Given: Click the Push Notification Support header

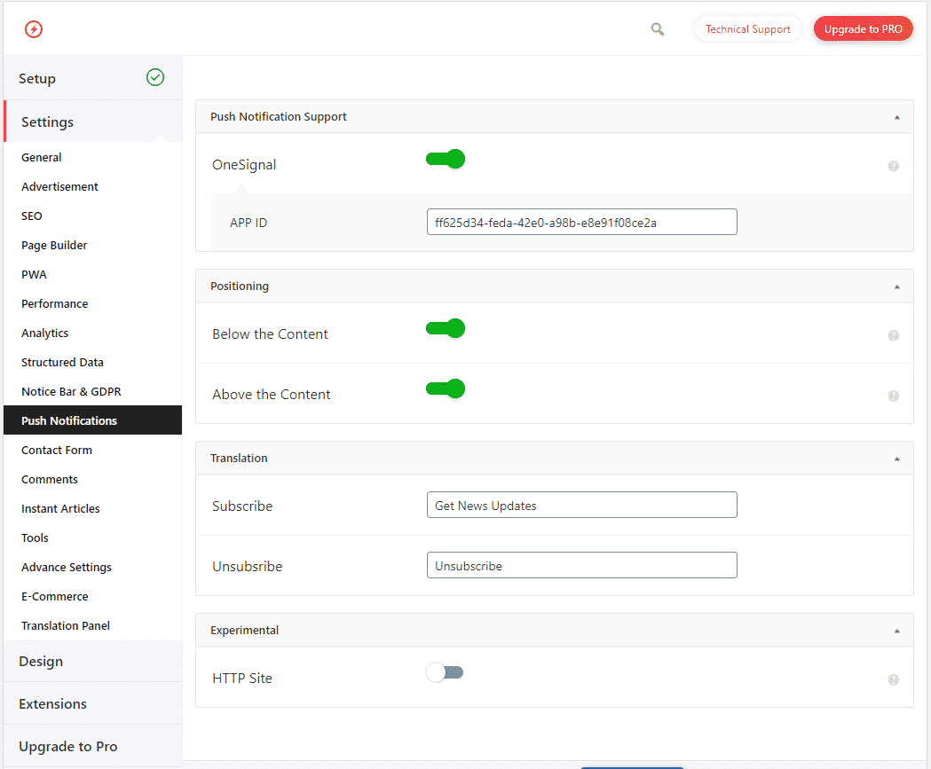Looking at the screenshot, I should coord(555,116).
